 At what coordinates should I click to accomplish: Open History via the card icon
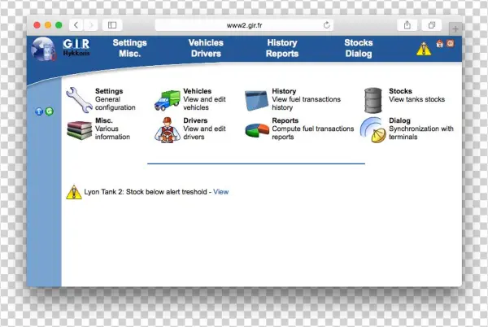(x=257, y=100)
